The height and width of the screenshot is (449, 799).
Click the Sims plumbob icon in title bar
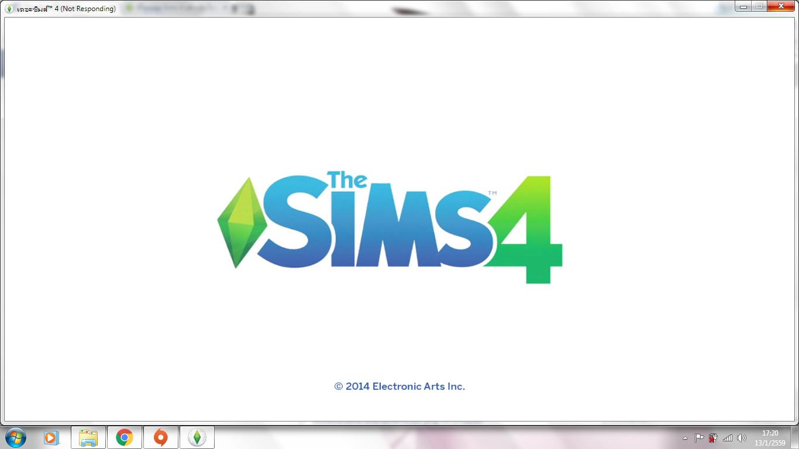click(9, 8)
